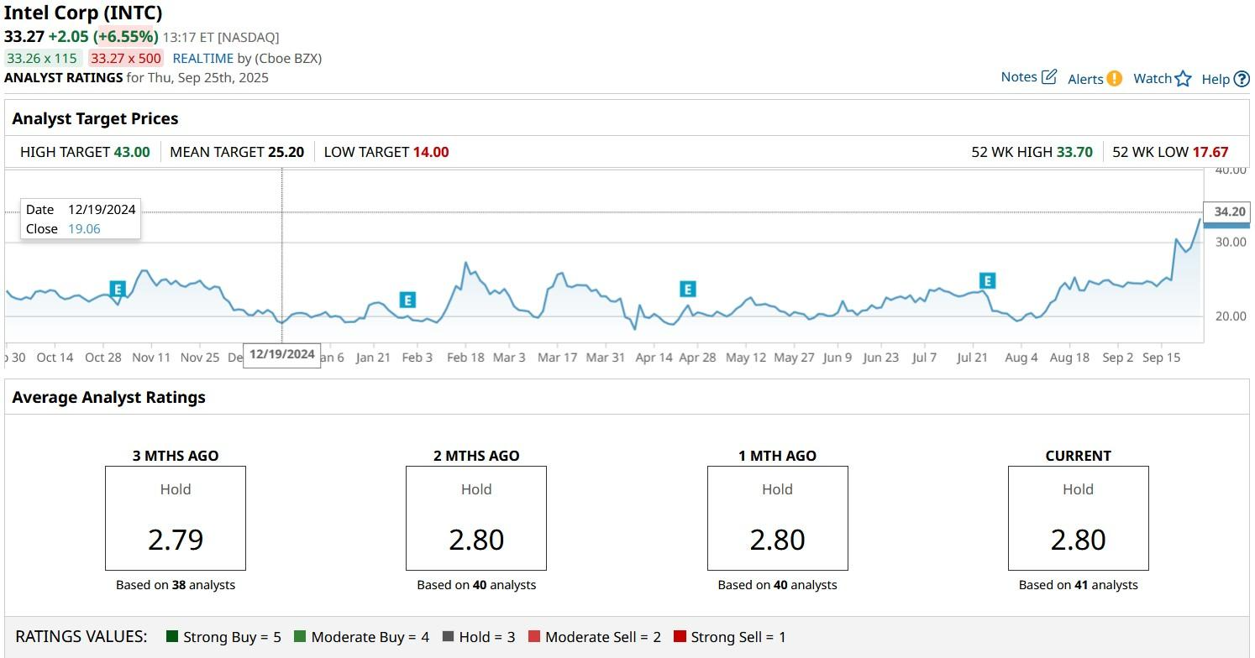Select the CURRENT rating box
The height and width of the screenshot is (658, 1255).
(x=1078, y=518)
